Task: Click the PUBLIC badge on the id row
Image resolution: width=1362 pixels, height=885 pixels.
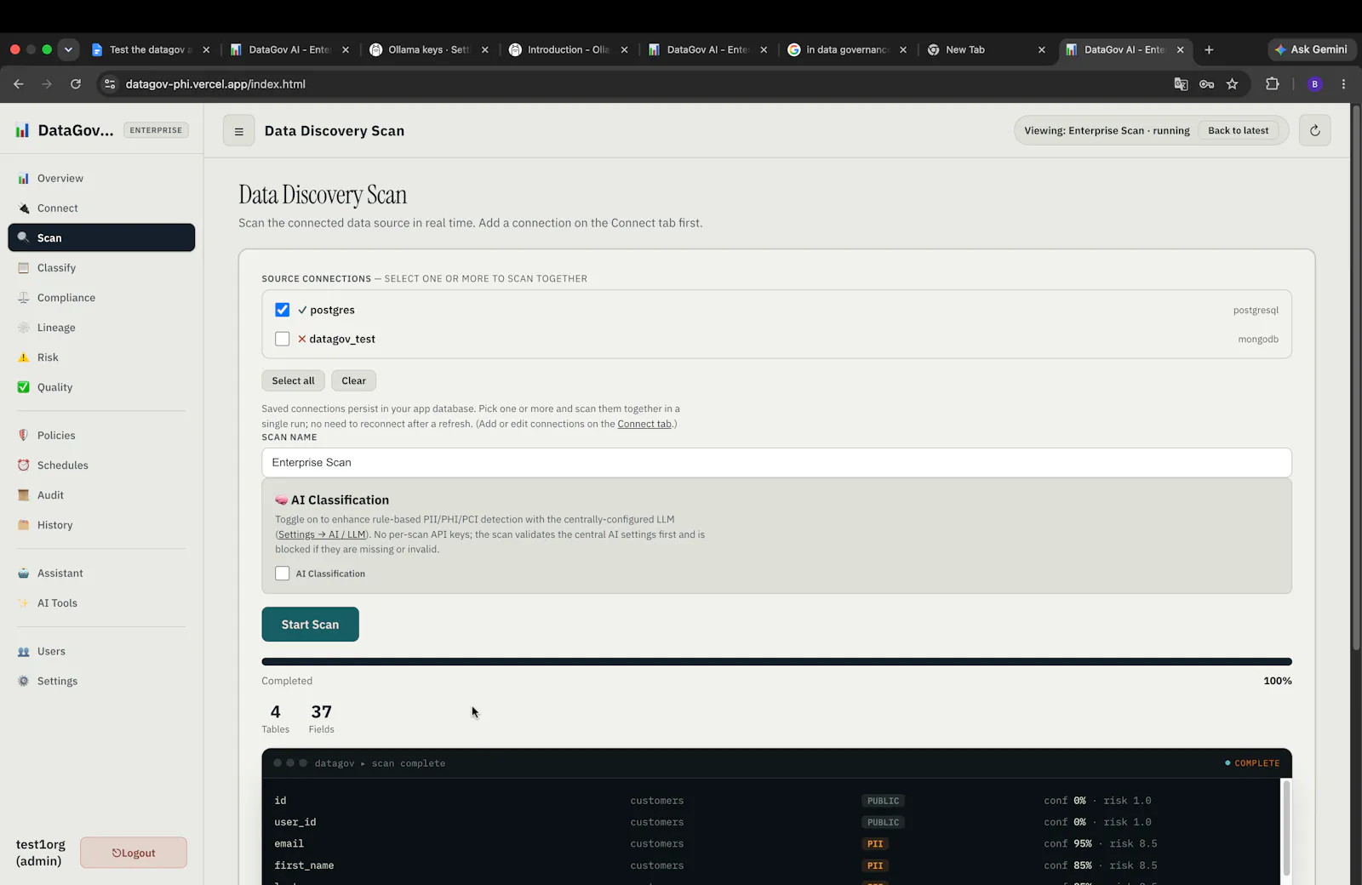Action: (883, 801)
